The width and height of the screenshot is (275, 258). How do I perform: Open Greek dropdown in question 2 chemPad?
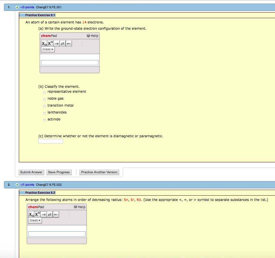(x=35, y=220)
